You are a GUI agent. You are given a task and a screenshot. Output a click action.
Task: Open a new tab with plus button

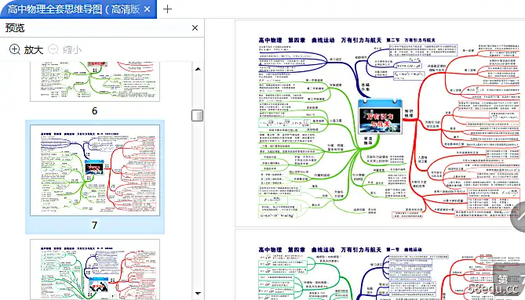click(x=167, y=9)
